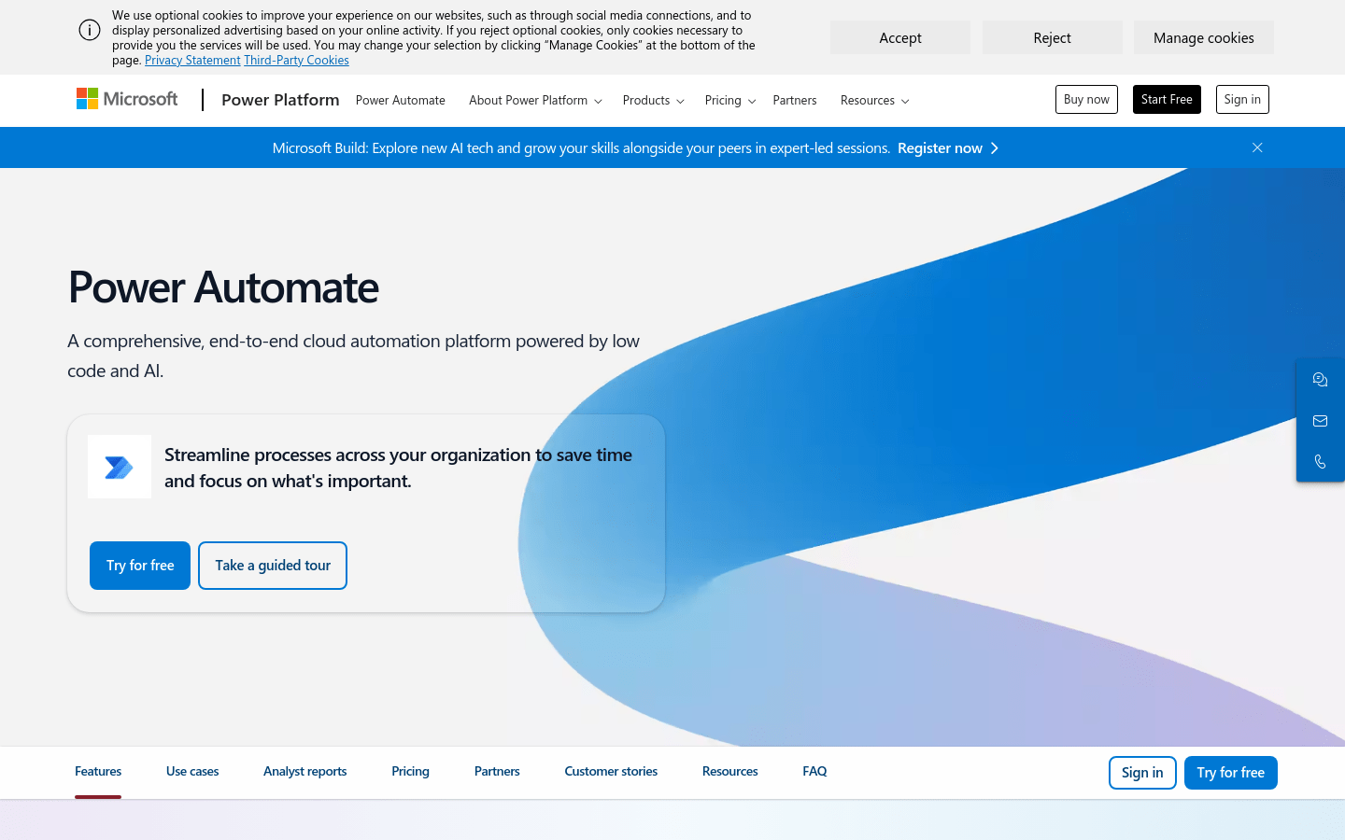Select the Analyst reports tab
The image size is (1345, 840).
pos(304,771)
